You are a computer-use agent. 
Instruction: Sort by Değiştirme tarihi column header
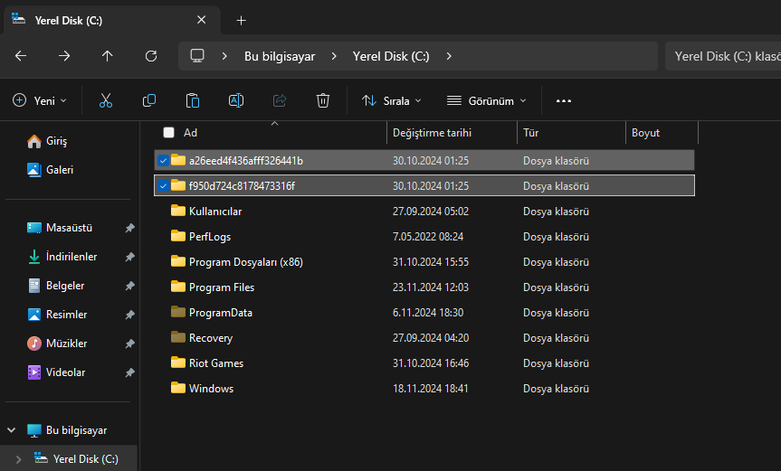432,133
